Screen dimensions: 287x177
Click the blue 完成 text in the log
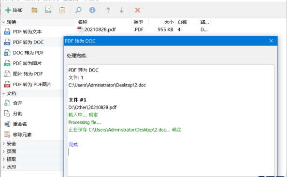click(x=73, y=145)
